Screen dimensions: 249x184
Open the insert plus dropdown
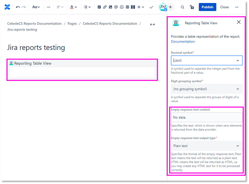[140, 7]
